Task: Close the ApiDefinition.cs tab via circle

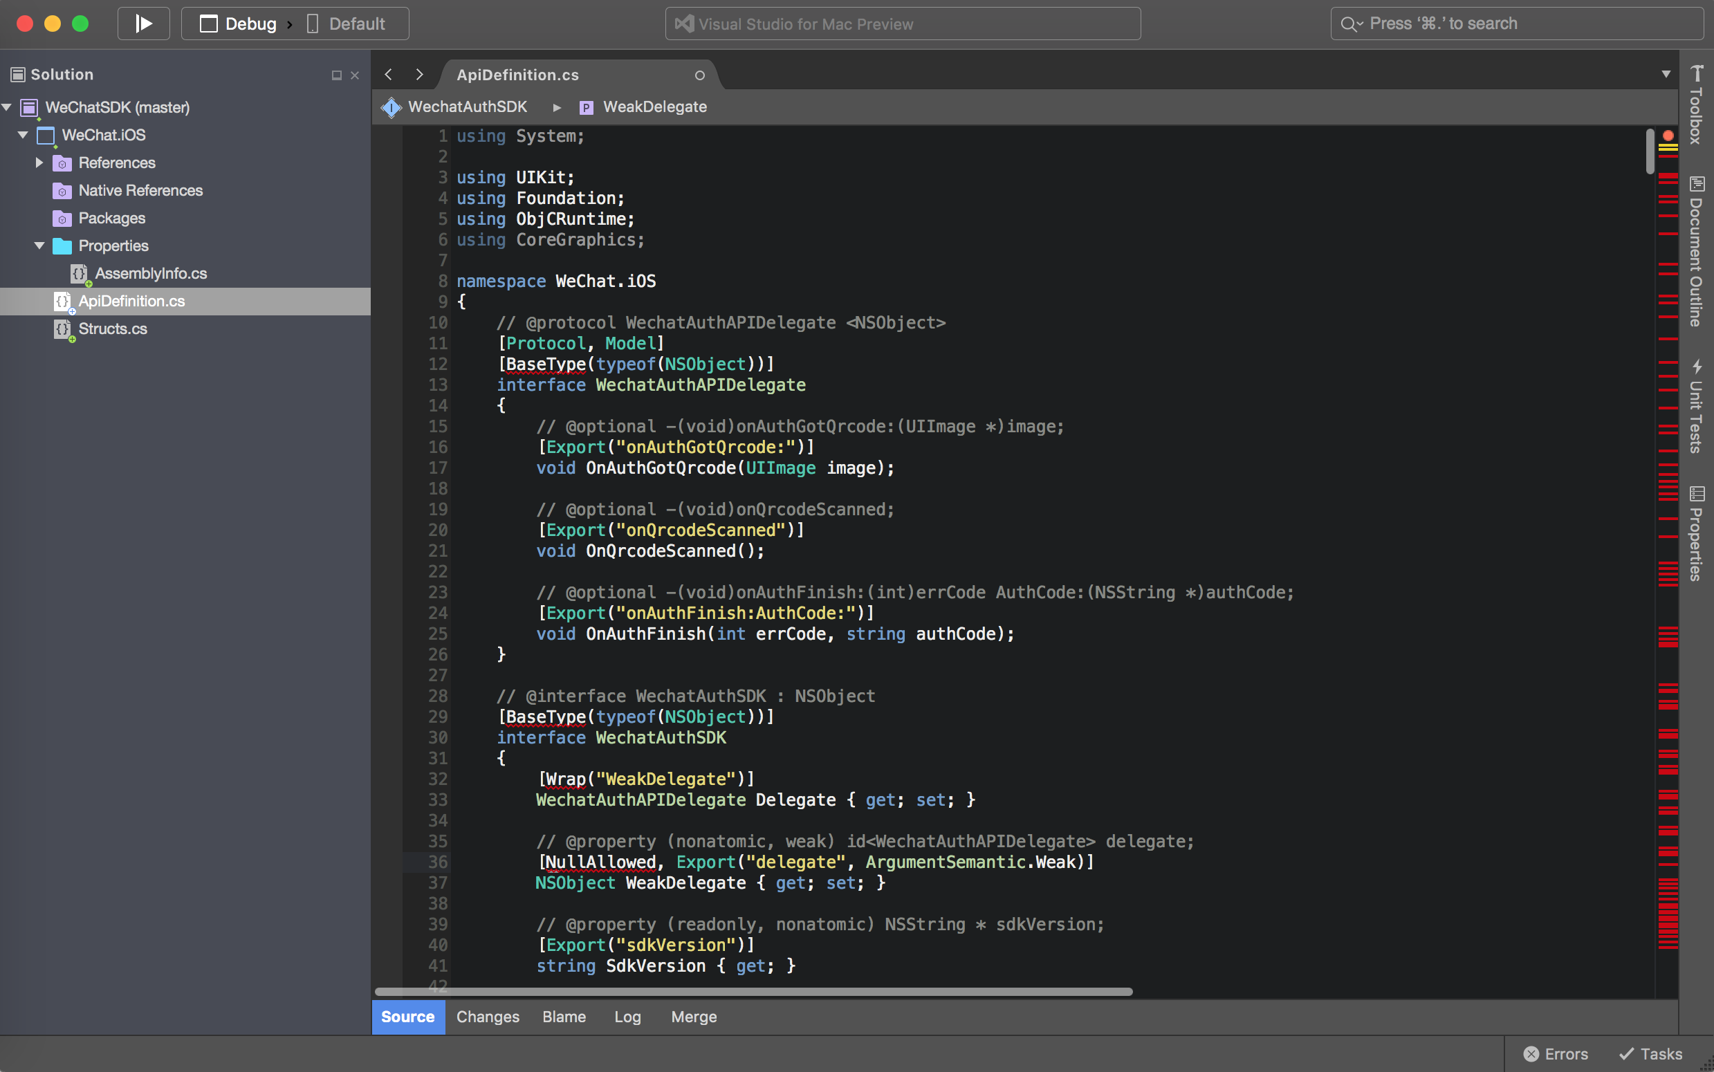Action: pyautogui.click(x=699, y=75)
